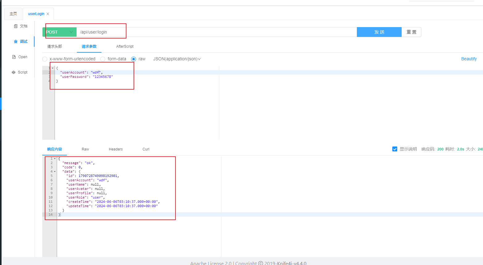
Task: Click the "code": 0 response line
Action: tap(72, 167)
